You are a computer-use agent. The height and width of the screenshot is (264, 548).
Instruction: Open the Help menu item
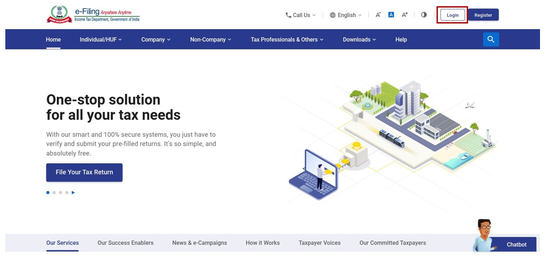pos(401,39)
